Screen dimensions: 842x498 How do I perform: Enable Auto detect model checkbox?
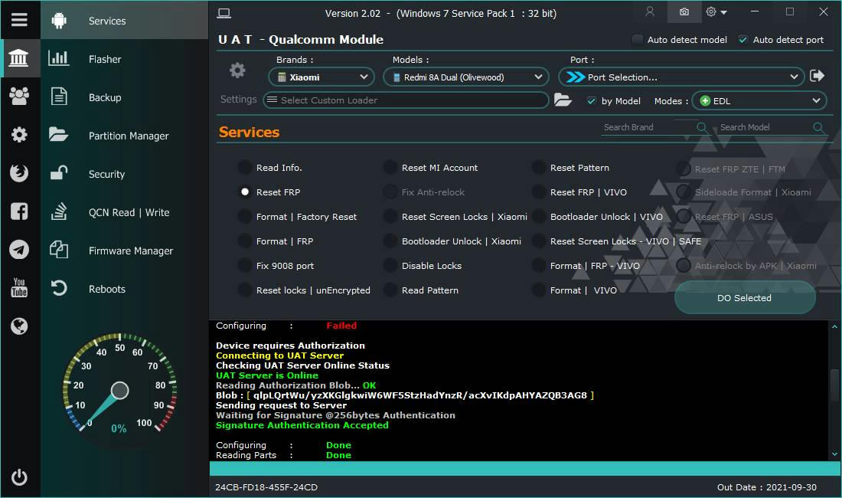[x=638, y=39]
